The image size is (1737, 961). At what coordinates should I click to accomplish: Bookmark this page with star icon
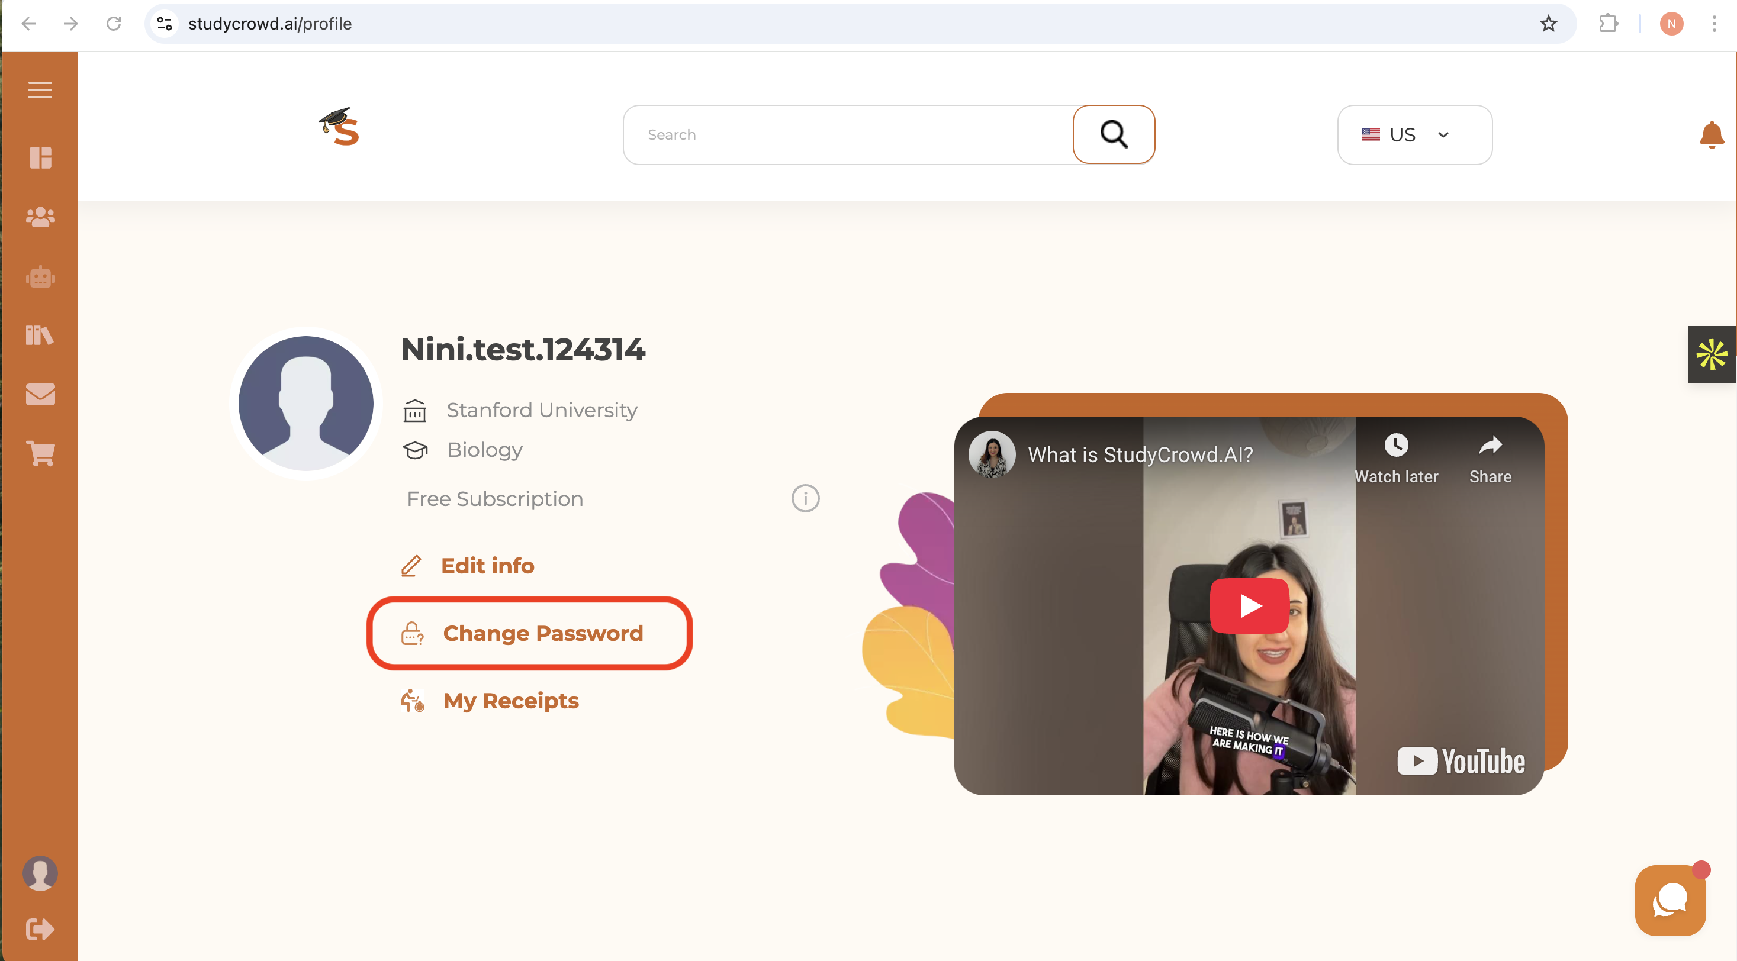click(x=1548, y=24)
